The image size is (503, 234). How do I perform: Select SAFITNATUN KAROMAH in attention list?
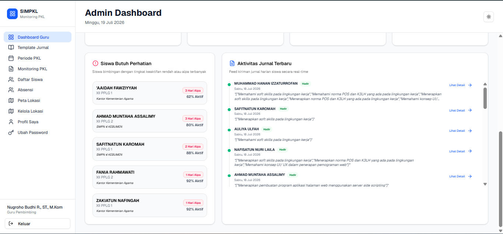point(150,149)
